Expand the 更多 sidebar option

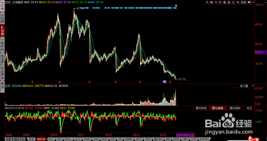point(2,86)
